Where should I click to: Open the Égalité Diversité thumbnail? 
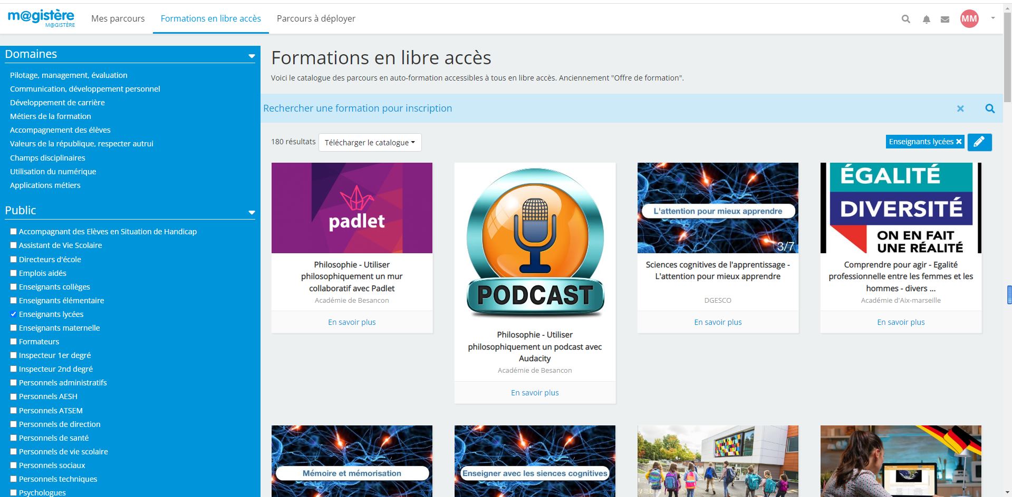point(901,208)
